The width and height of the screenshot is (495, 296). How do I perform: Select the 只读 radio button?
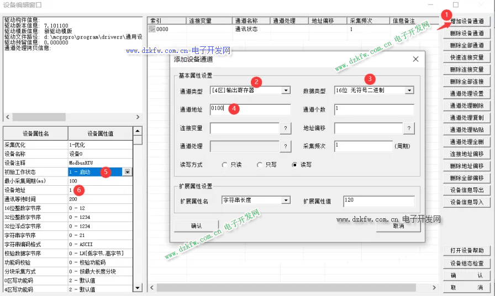pyautogui.click(x=225, y=164)
